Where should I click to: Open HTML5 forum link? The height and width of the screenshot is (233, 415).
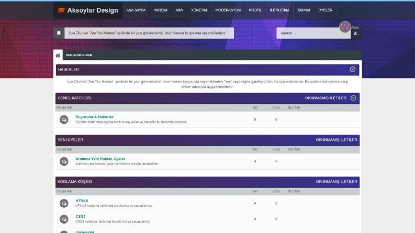[82, 201]
